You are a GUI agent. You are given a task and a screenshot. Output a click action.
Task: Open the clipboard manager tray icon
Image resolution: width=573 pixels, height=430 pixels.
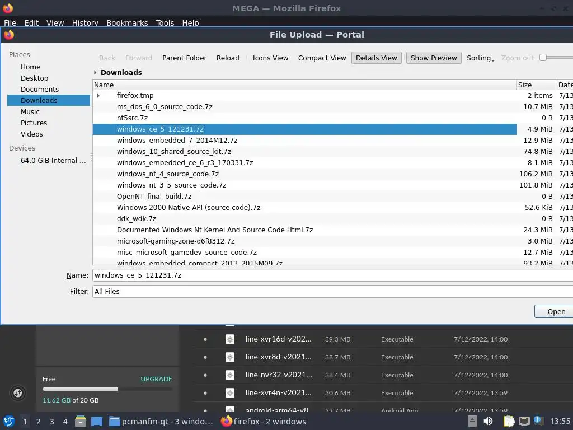[x=509, y=421]
